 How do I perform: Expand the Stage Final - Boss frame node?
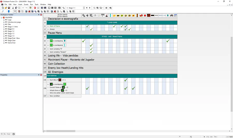click(x=4, y=38)
